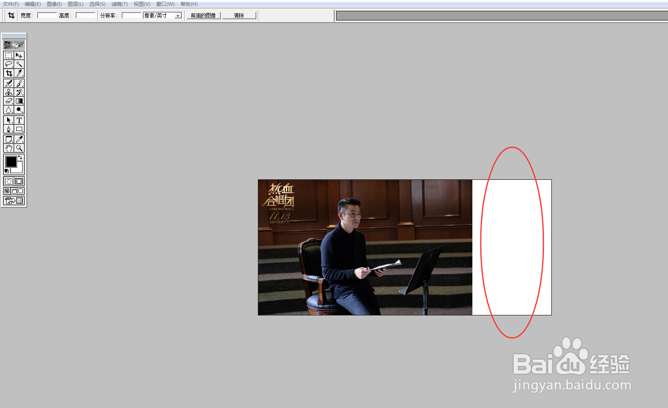Screen dimensions: 668x408
Task: Open the foreground color picker
Action: click(x=11, y=161)
